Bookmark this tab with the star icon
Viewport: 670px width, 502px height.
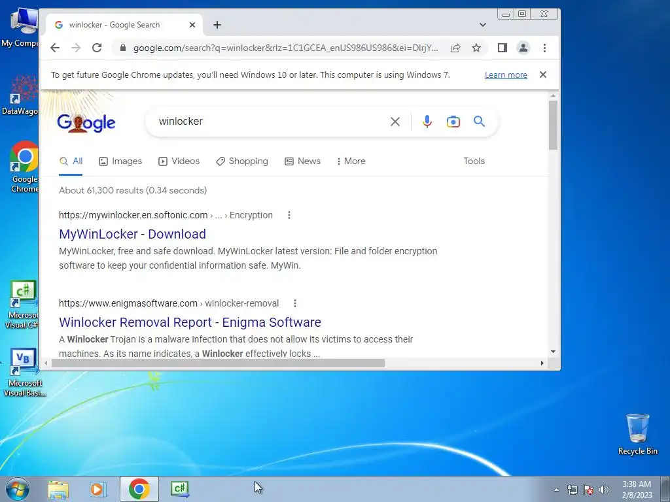476,48
